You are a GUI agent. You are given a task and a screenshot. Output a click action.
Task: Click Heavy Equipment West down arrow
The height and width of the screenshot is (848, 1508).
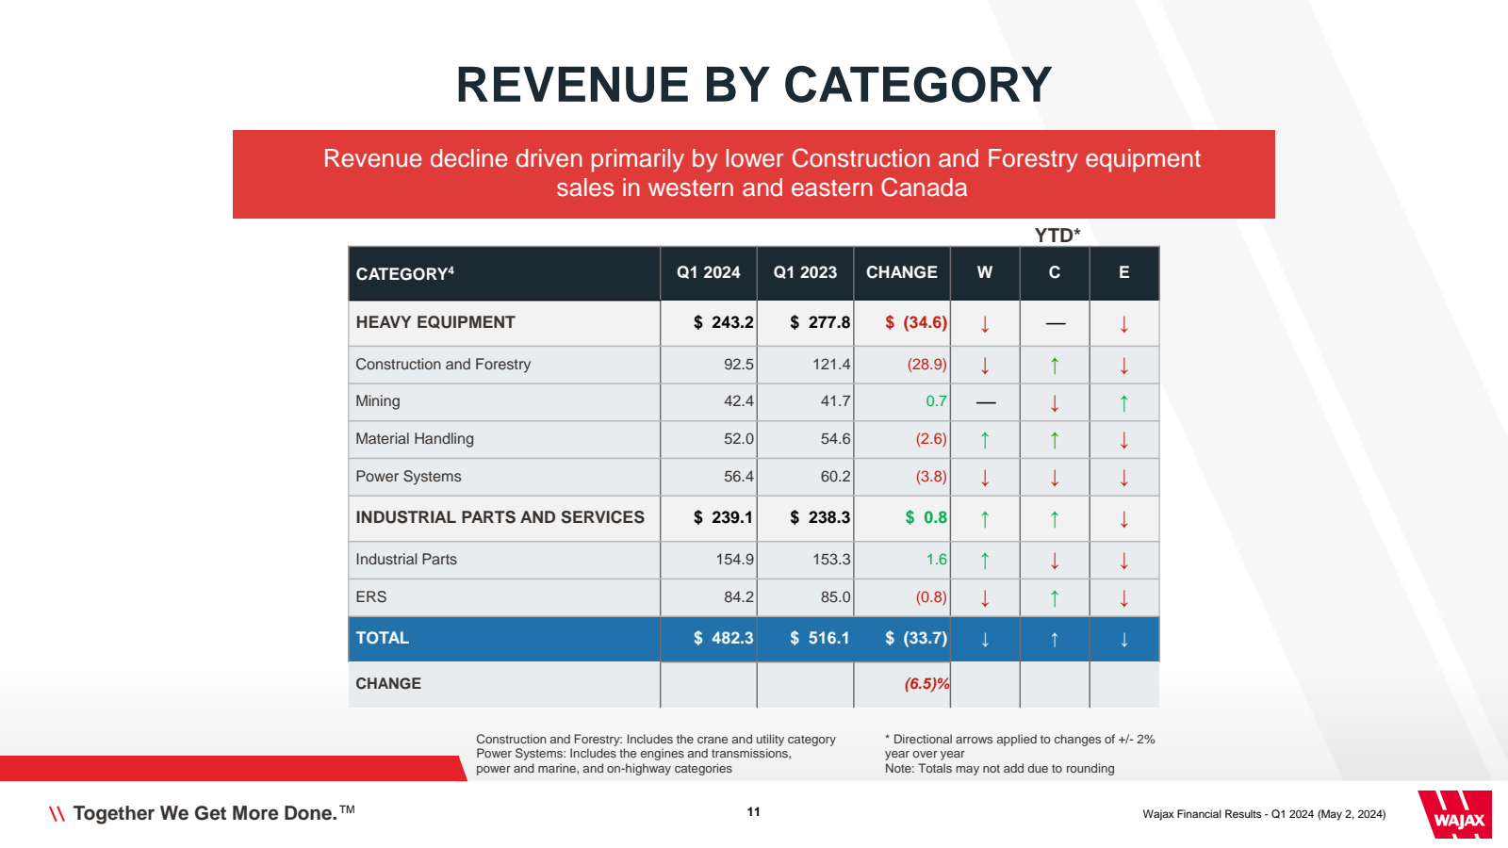pos(985,324)
